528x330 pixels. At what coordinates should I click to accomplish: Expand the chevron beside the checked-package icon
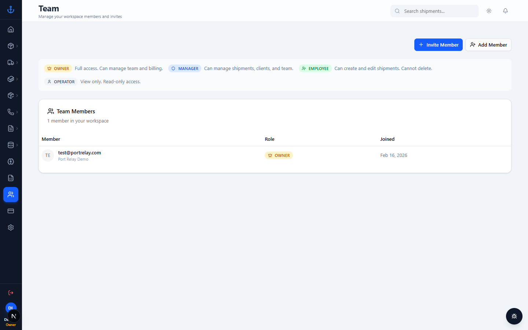click(x=17, y=95)
